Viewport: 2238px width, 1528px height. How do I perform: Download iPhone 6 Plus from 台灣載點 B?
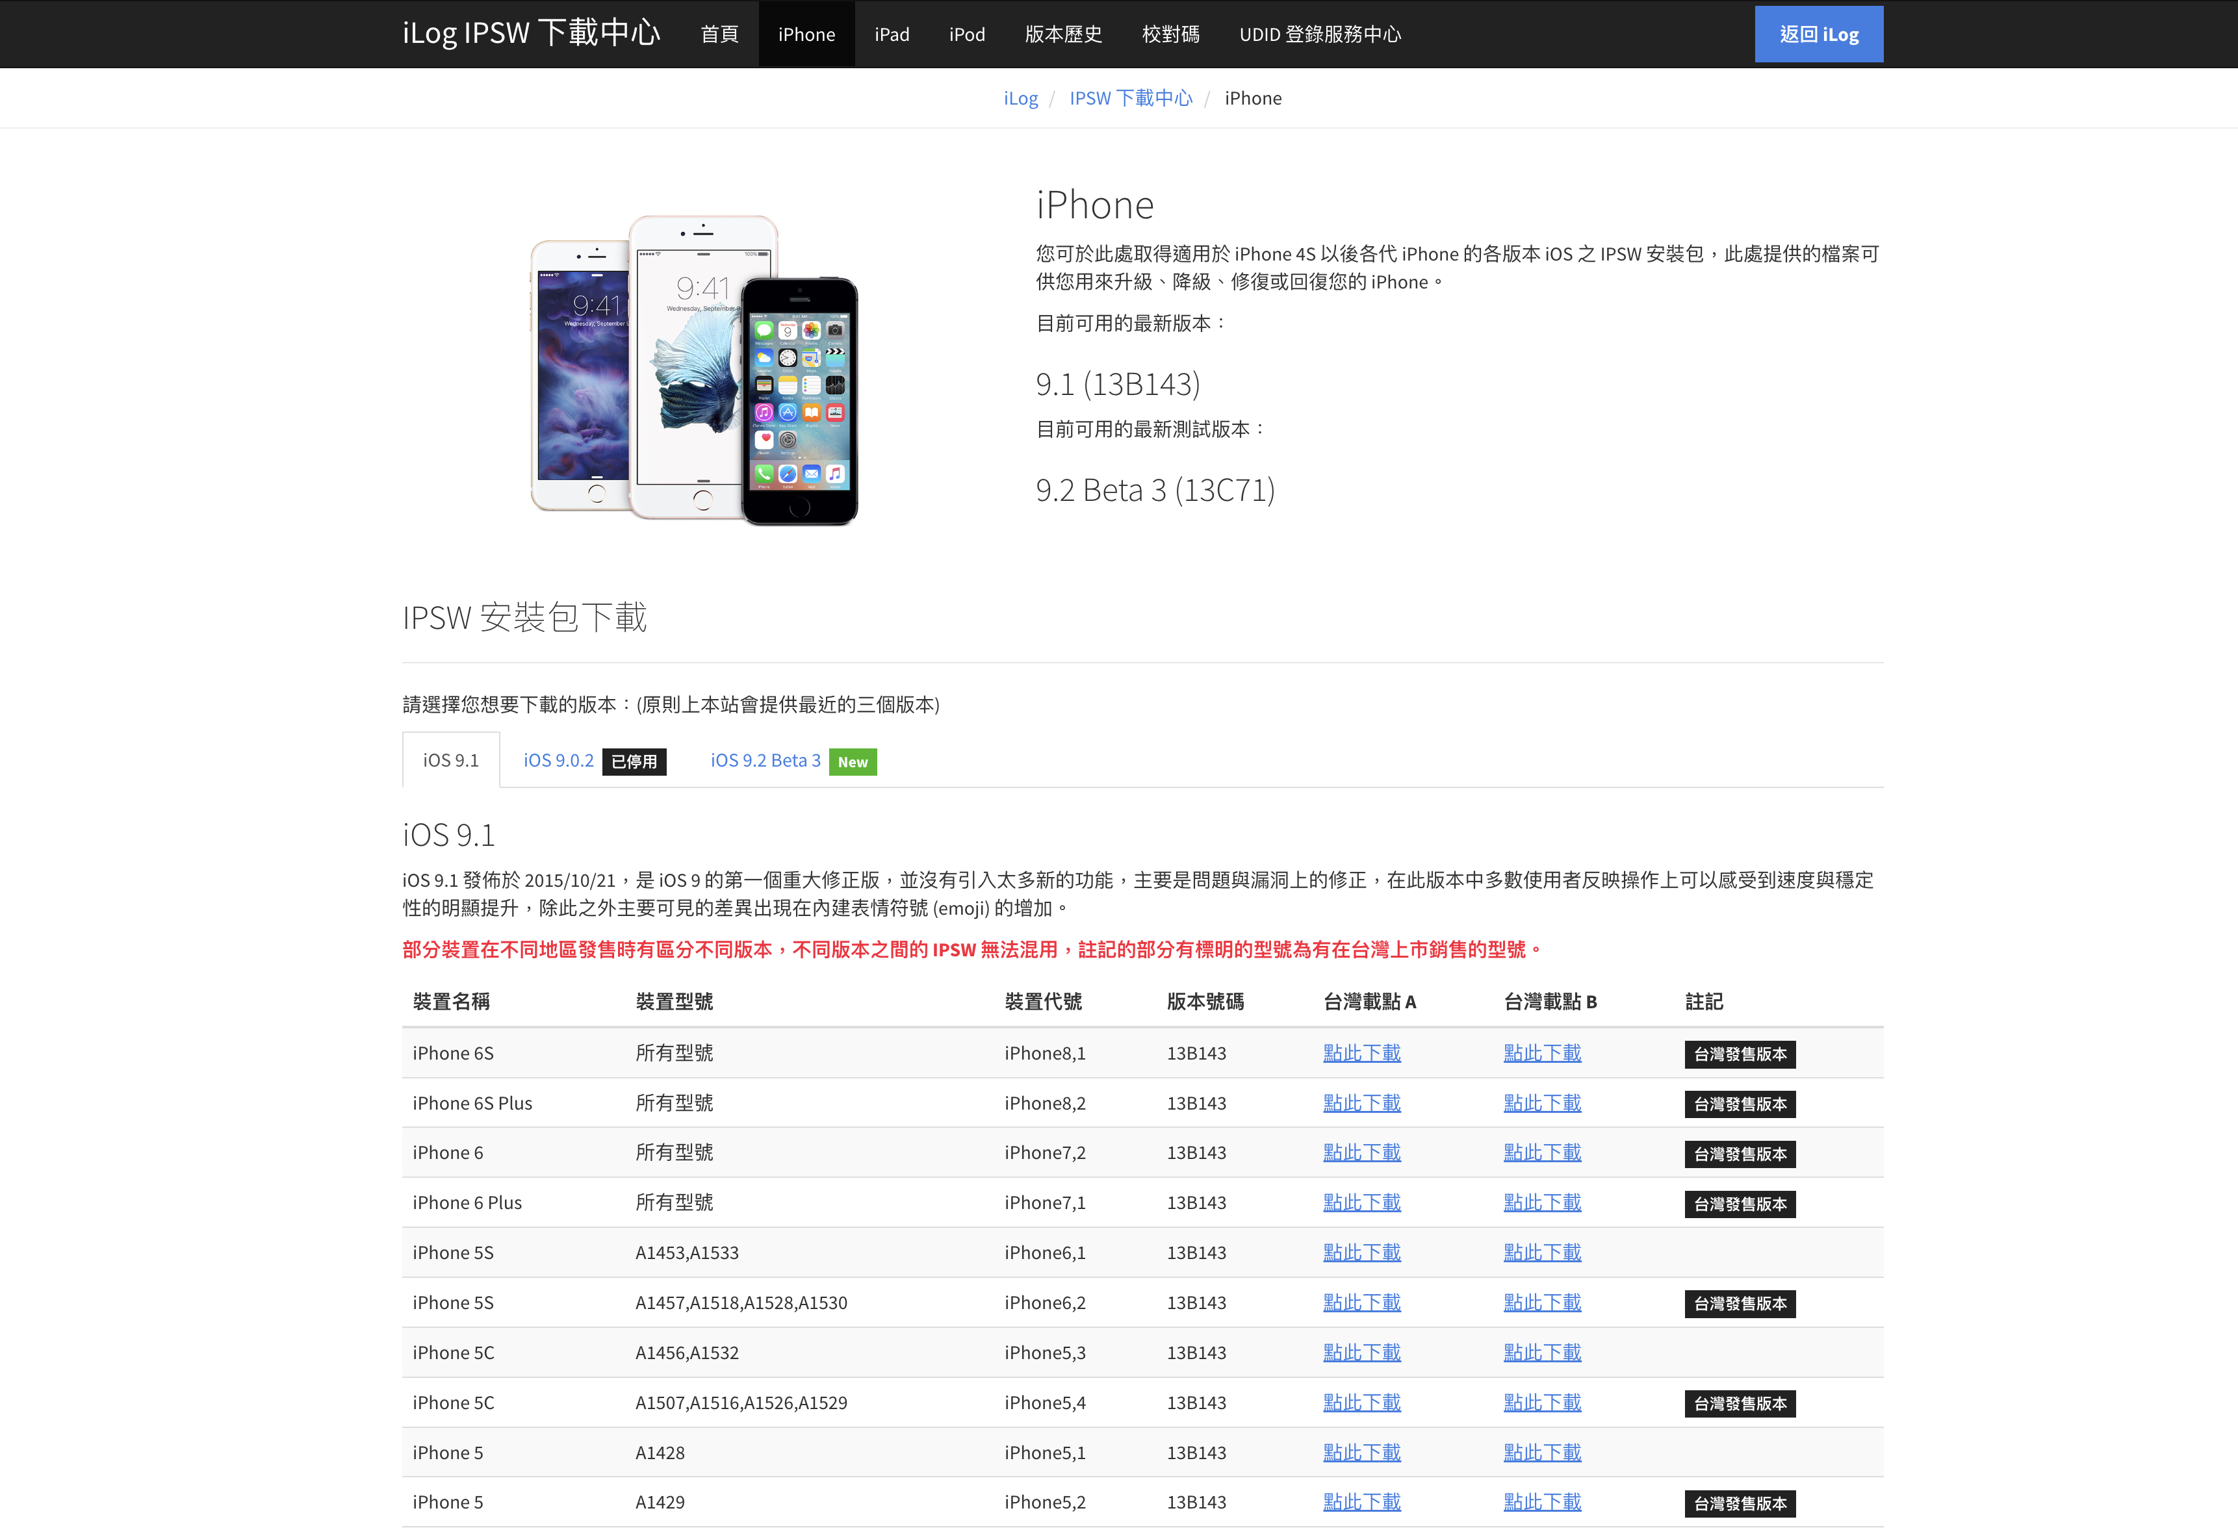tap(1543, 1203)
